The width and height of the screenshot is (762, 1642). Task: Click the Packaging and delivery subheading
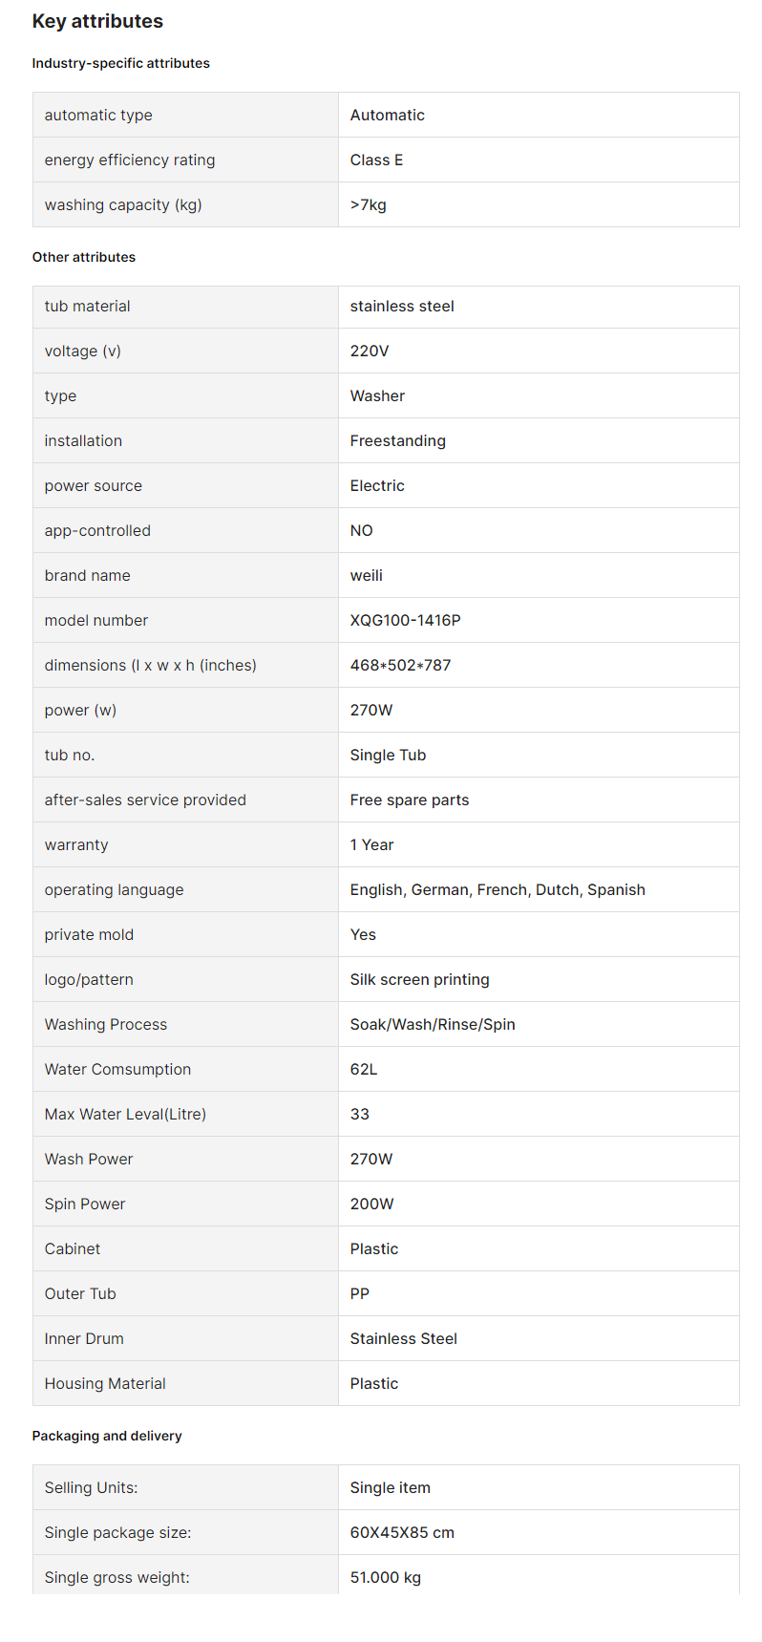click(107, 1436)
